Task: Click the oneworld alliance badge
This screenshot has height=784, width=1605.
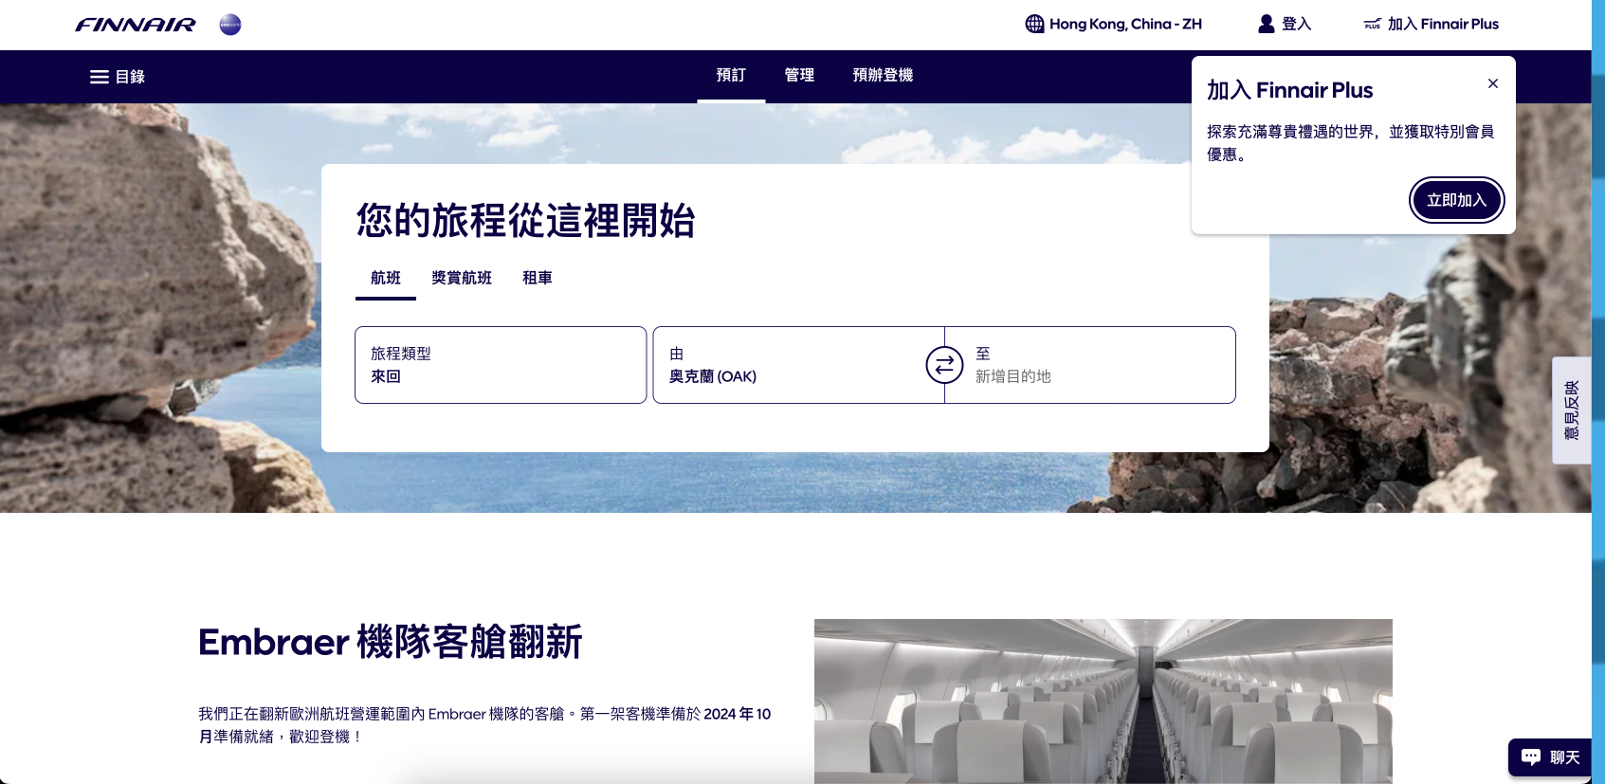Action: [x=230, y=25]
